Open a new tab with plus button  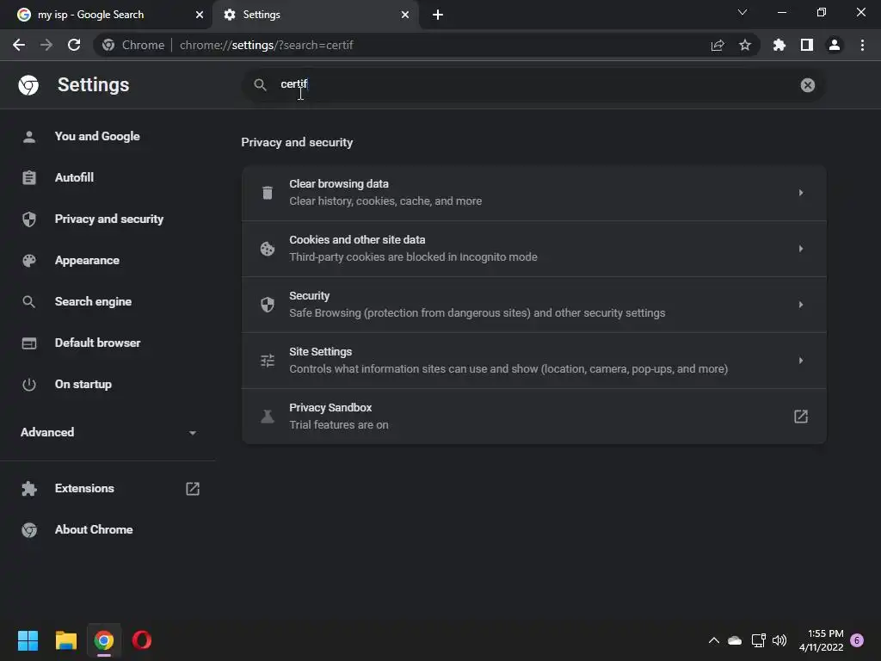(438, 15)
